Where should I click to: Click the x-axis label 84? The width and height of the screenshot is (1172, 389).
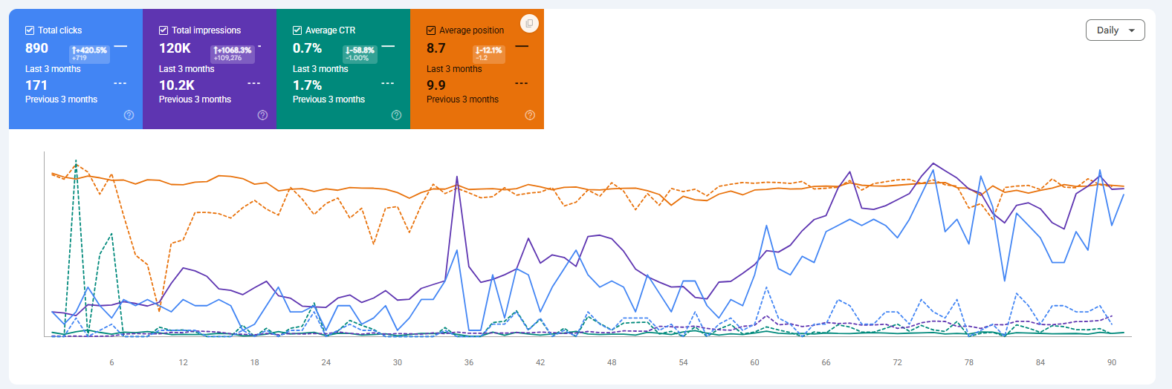point(1040,362)
